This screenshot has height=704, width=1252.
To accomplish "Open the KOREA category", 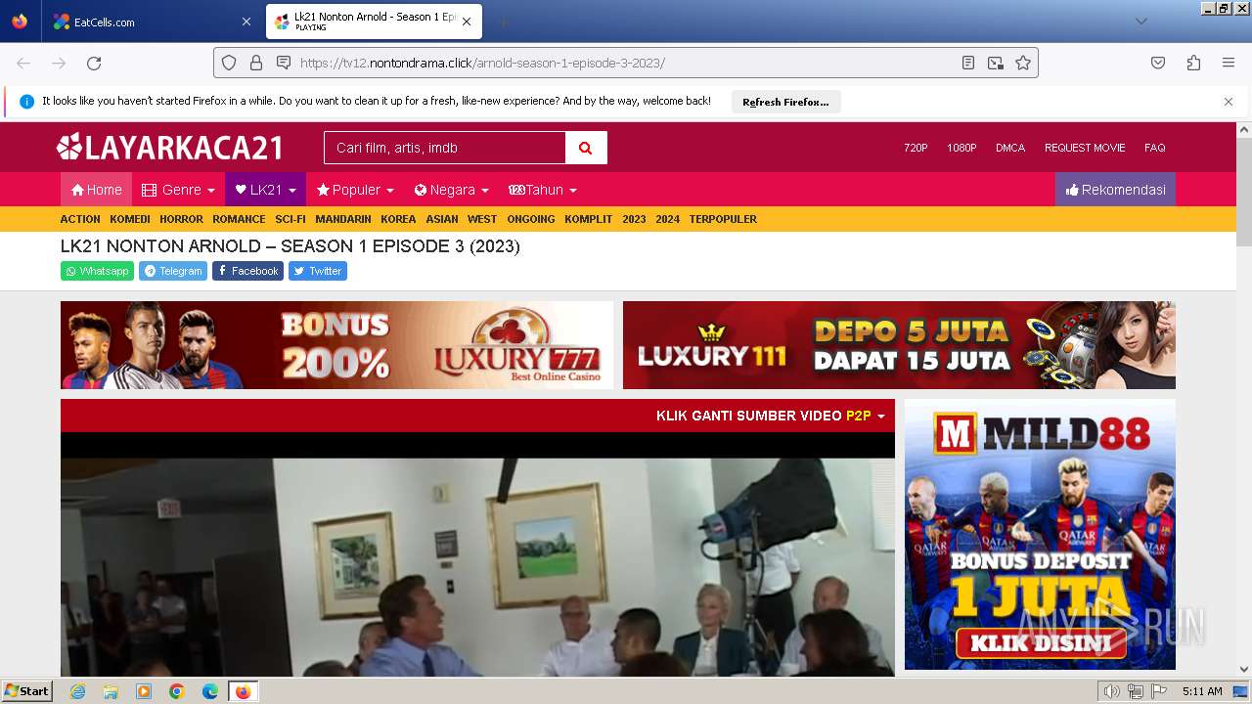I will pos(398,219).
